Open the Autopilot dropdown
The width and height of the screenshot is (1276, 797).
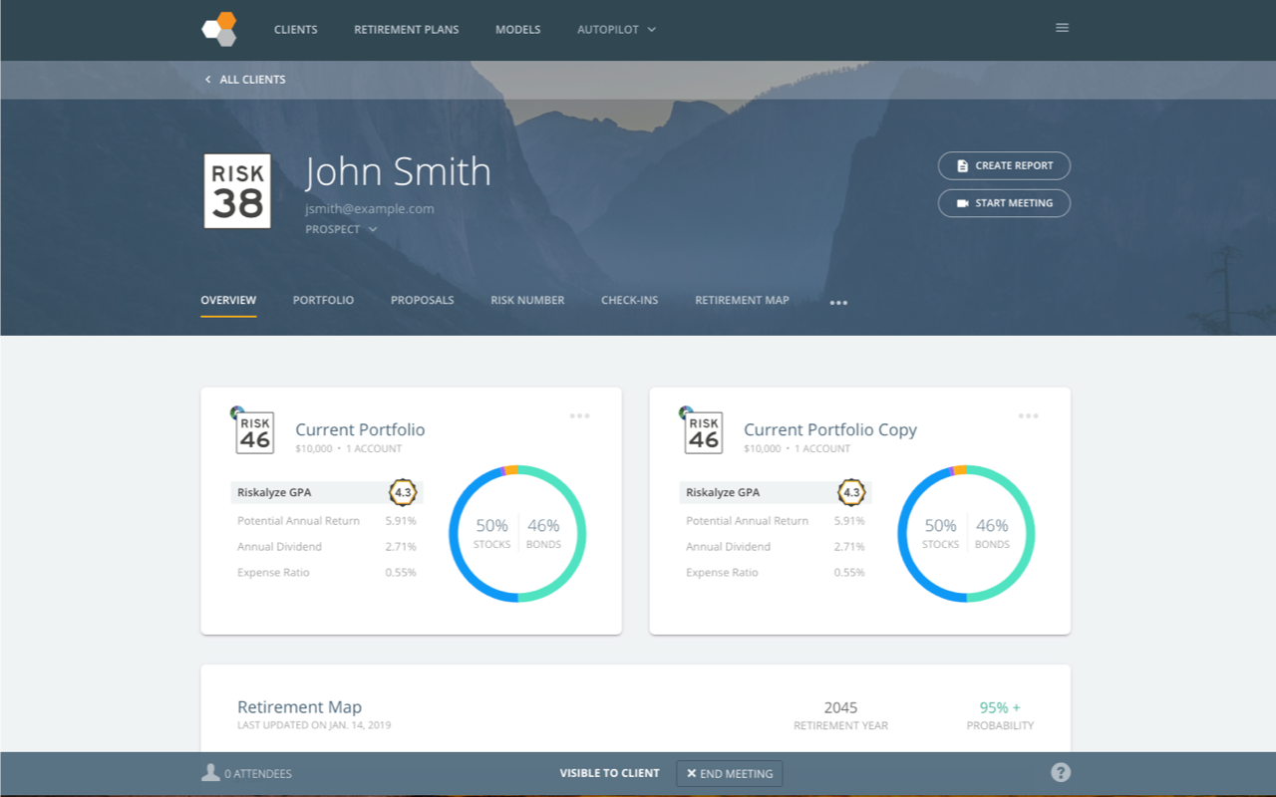(x=616, y=29)
